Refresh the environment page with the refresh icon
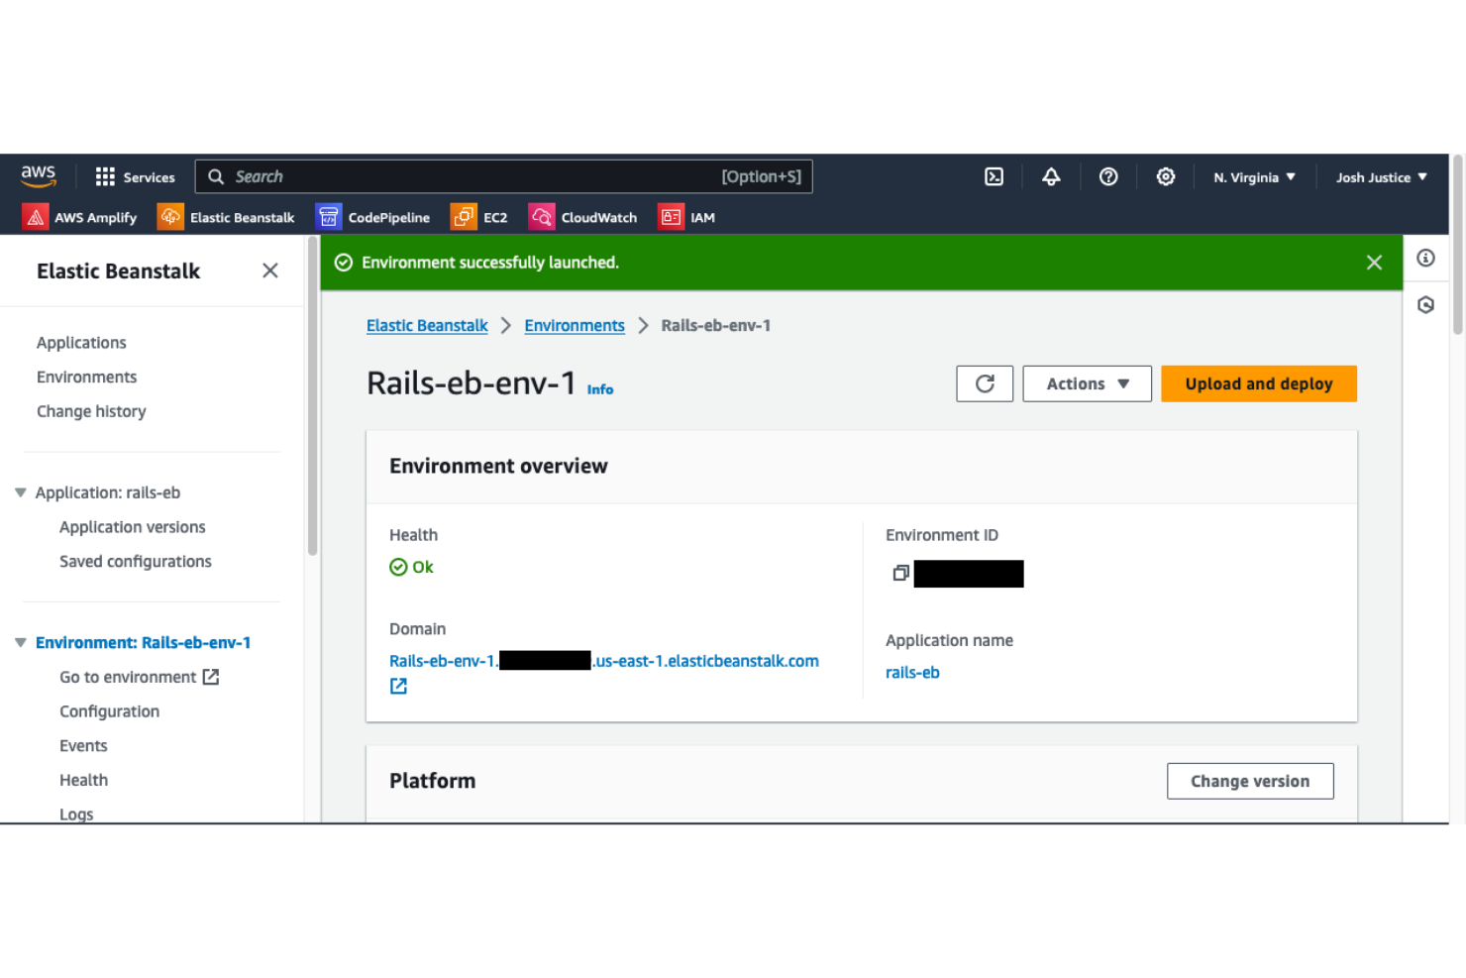This screenshot has height=978, width=1466. pos(985,383)
